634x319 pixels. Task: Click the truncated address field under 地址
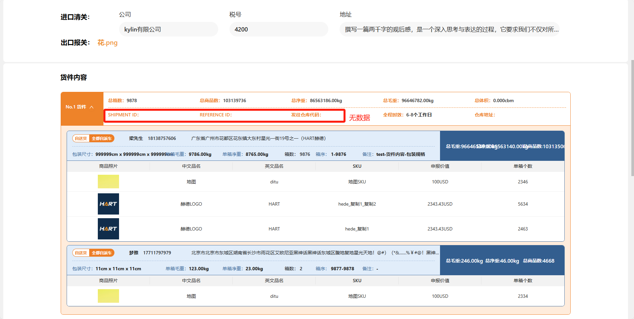[449, 30]
